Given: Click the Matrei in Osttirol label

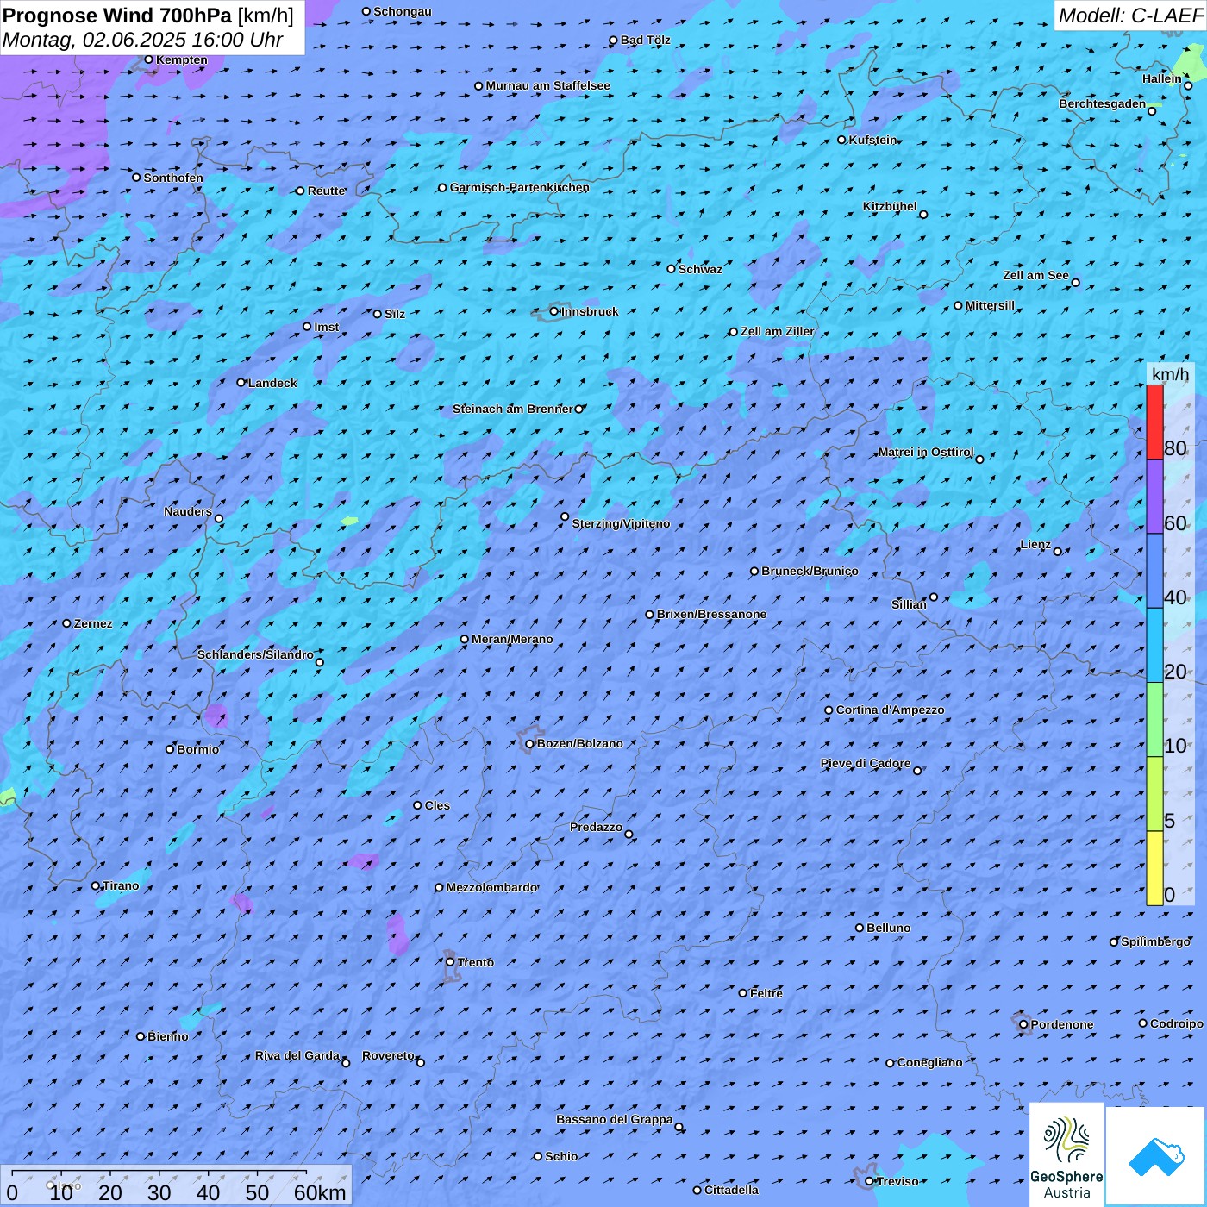Looking at the screenshot, I should (x=926, y=453).
